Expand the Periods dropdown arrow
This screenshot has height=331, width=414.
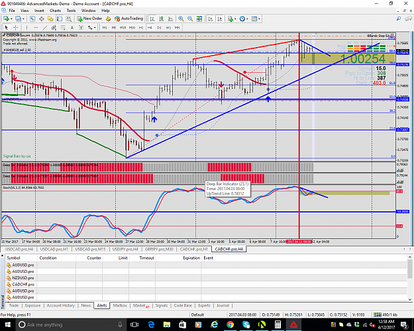tap(247, 19)
